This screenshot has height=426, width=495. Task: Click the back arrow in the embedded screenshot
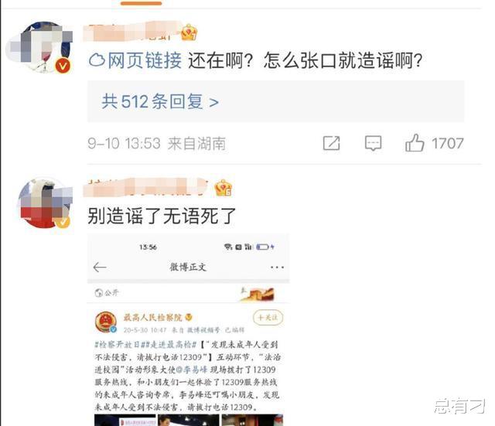(100, 268)
